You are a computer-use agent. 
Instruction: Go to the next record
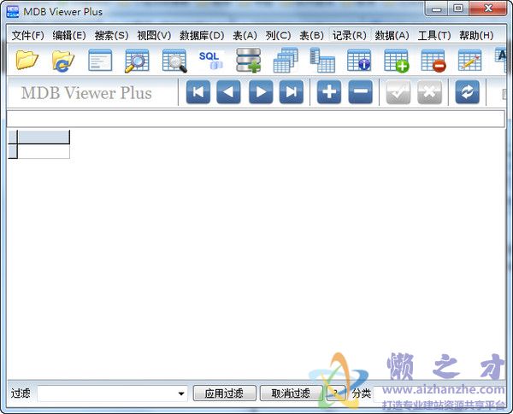pos(261,92)
